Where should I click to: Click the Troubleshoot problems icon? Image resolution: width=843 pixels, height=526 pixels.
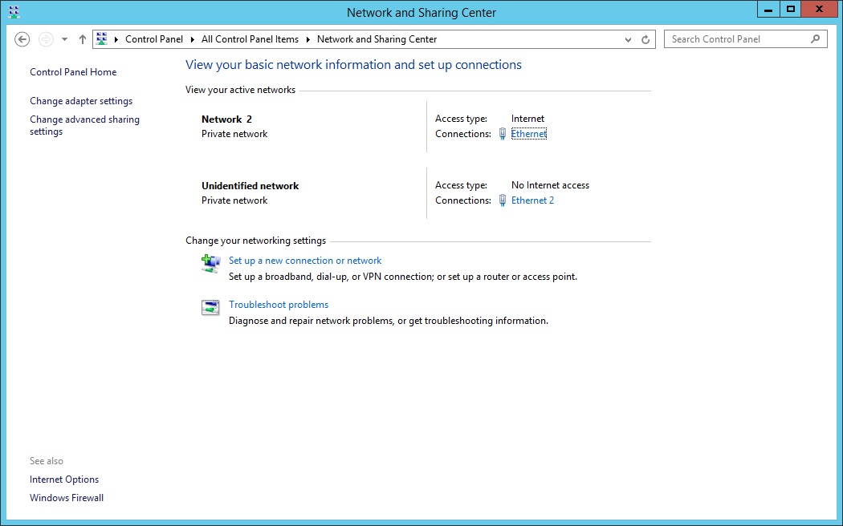pos(210,308)
